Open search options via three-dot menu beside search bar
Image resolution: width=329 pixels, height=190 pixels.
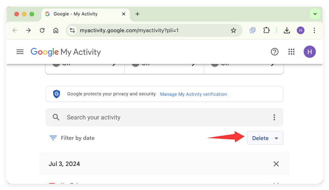coord(274,117)
